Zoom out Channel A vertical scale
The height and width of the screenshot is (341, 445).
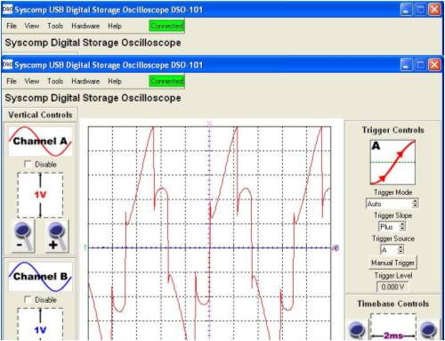(x=23, y=236)
